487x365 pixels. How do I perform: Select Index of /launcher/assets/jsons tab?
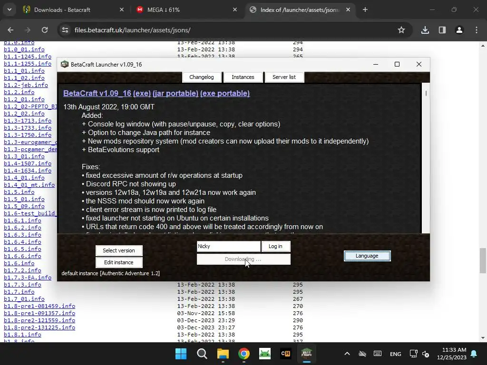coord(300,10)
